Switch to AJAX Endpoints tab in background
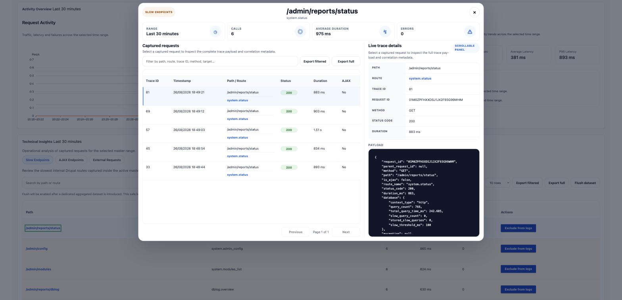622x300 pixels. [71, 160]
